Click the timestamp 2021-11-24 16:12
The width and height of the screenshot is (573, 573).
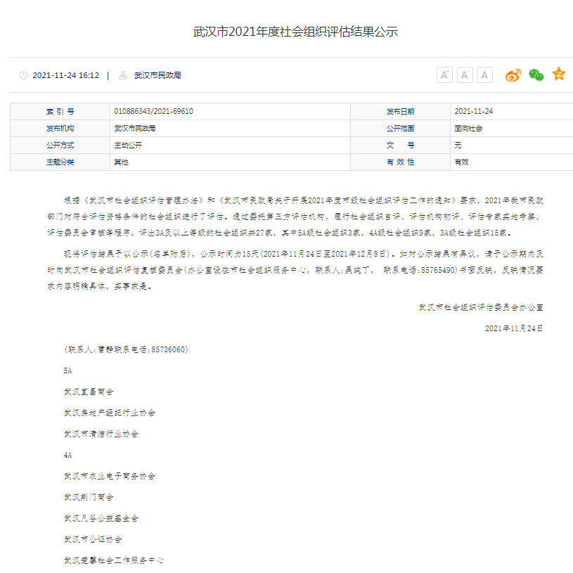(x=66, y=75)
